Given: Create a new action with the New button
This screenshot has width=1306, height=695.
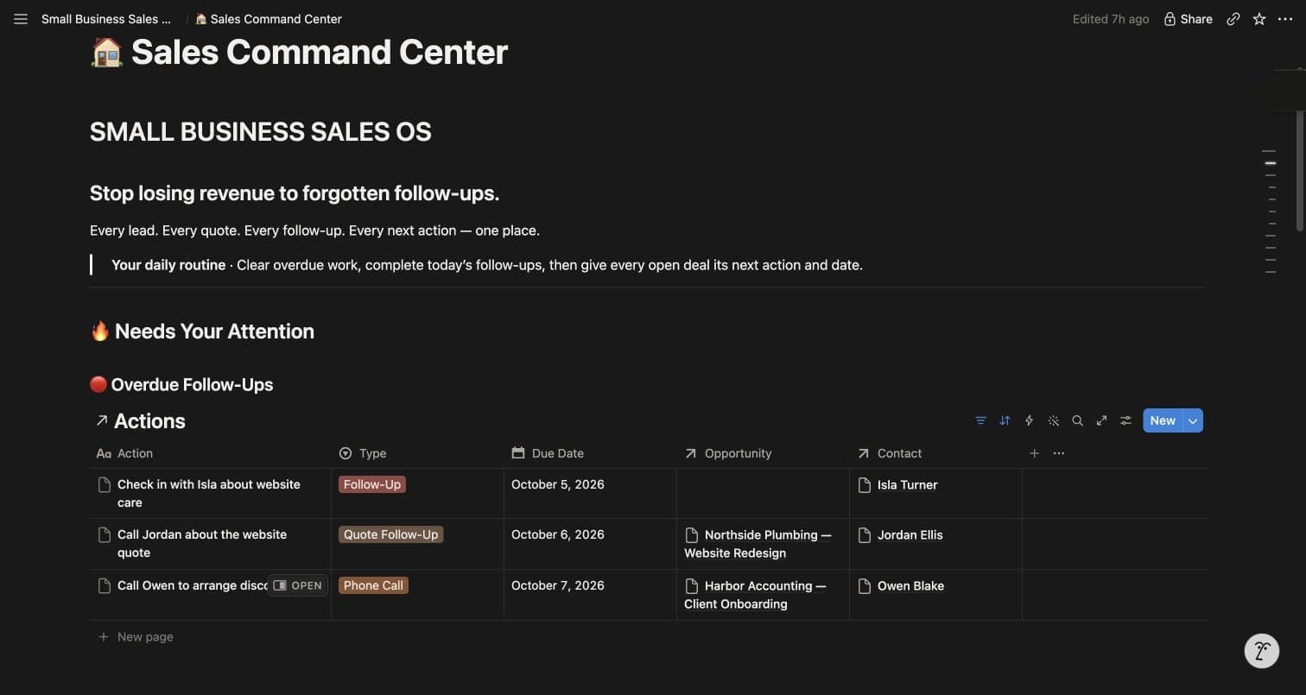Looking at the screenshot, I should tap(1163, 420).
